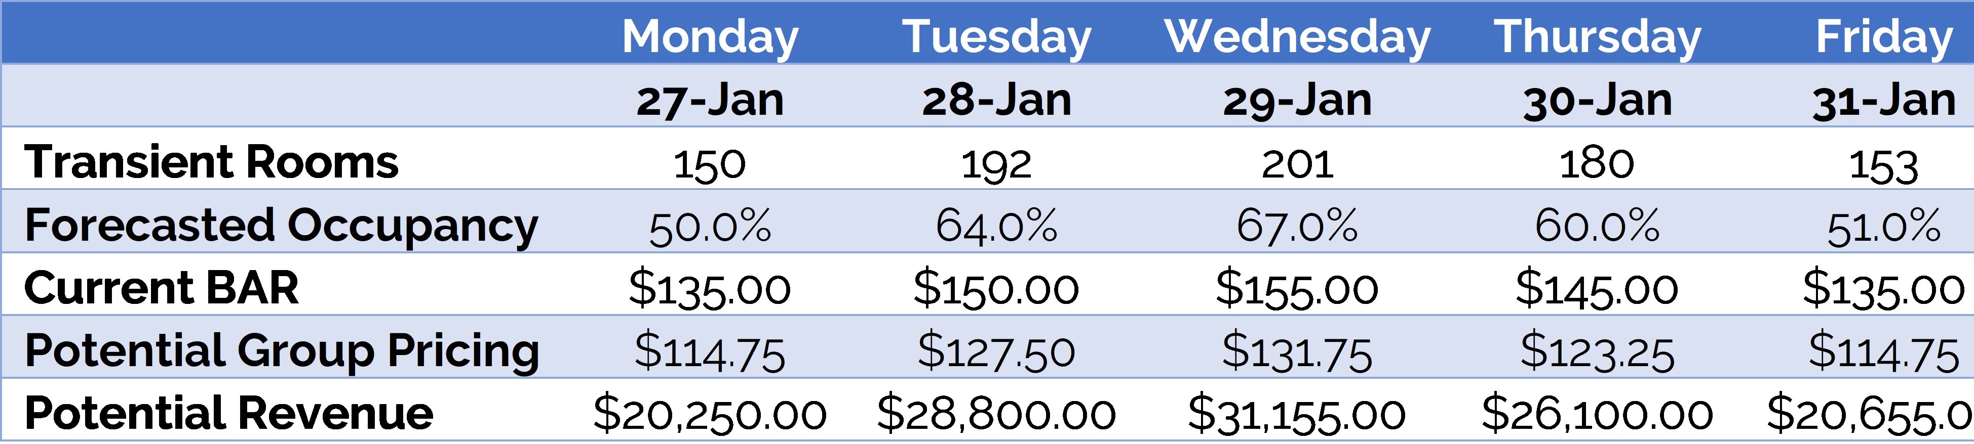Click Monday's $20,250.00 potential revenue cell
This screenshot has width=1974, height=444.
[710, 414]
